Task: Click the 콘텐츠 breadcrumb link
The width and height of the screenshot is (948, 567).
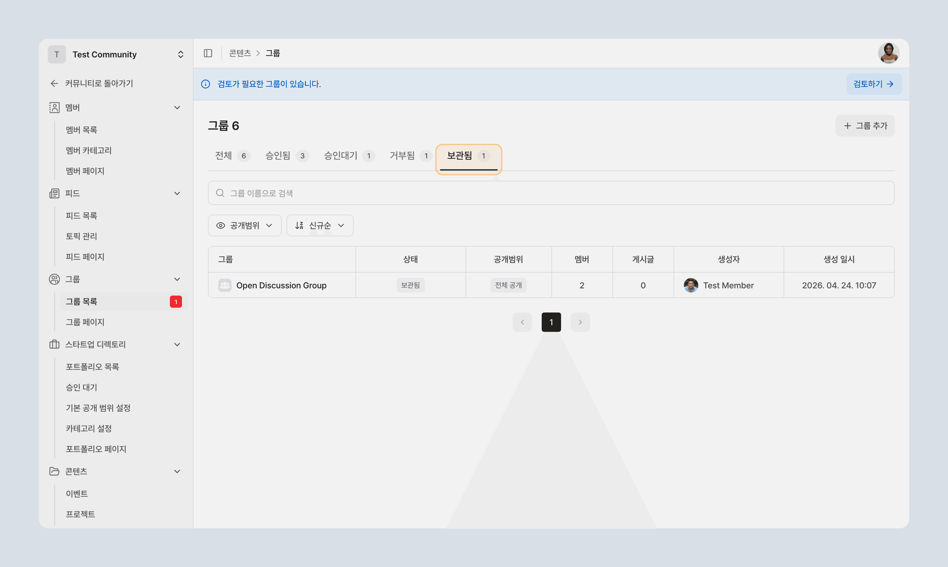Action: coord(240,53)
